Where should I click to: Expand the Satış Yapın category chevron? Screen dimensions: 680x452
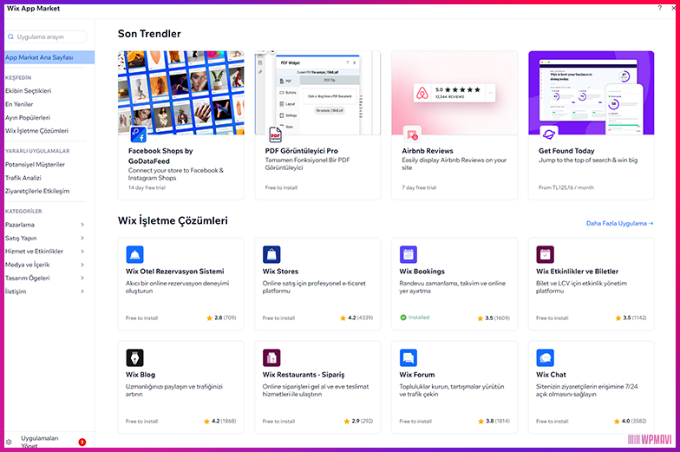(x=82, y=238)
